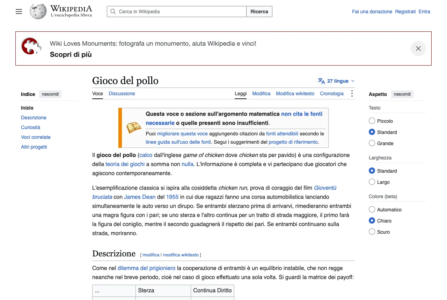
Task: Click the Registrati link
Action: [405, 12]
